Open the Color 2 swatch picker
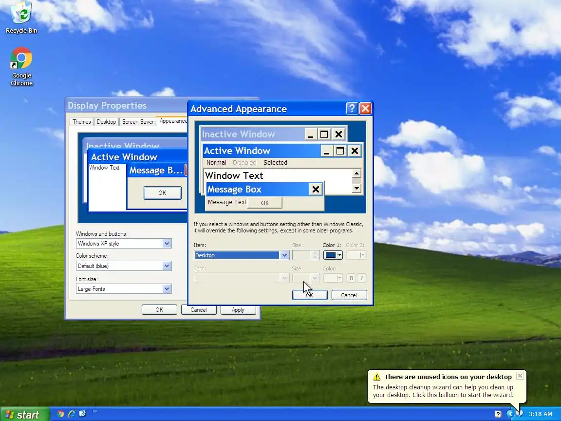The height and width of the screenshot is (421, 561). (356, 255)
